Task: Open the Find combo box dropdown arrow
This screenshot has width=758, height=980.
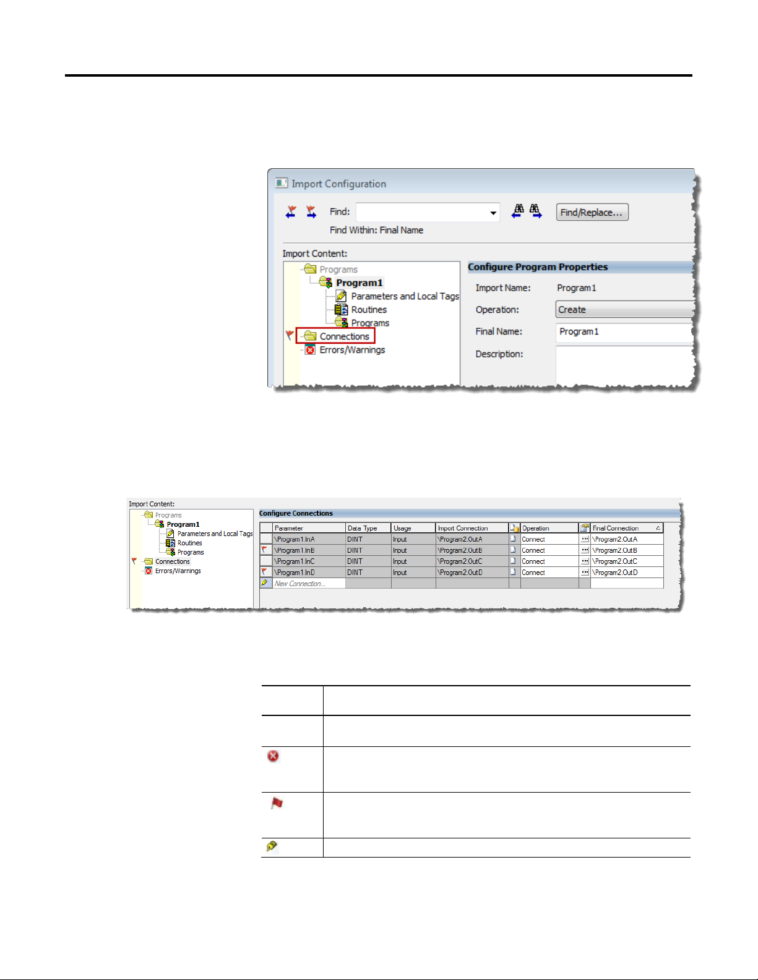Action: click(493, 213)
